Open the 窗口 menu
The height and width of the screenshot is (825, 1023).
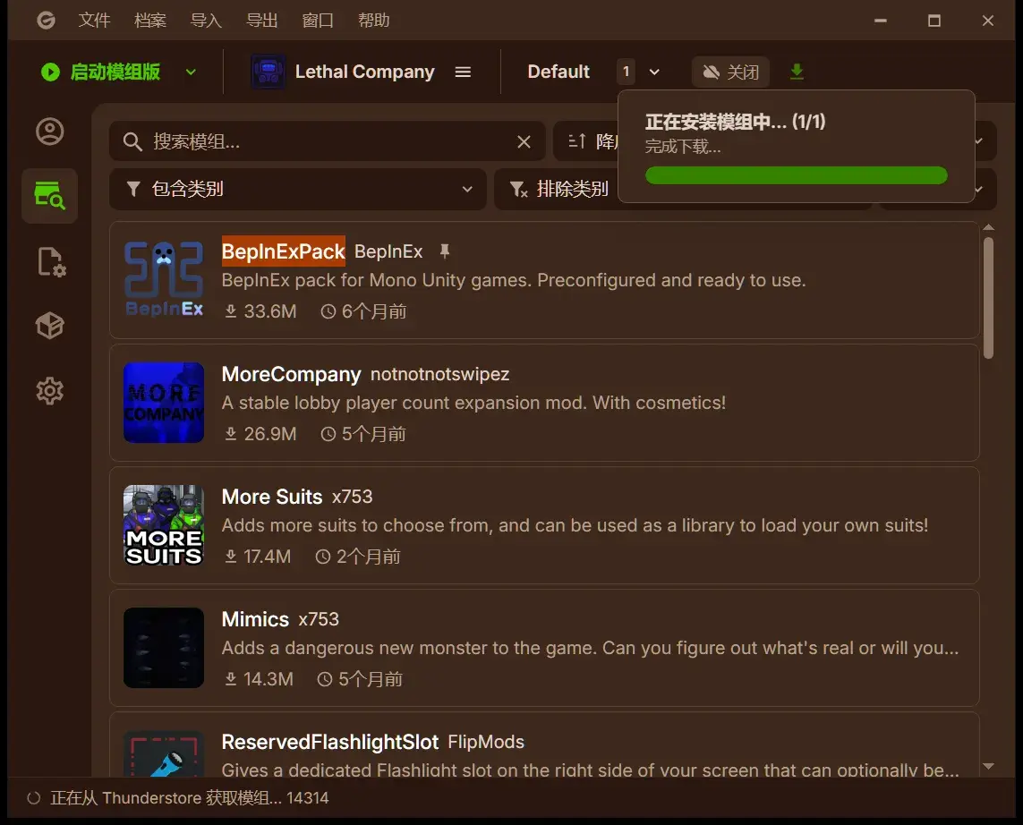coord(318,21)
